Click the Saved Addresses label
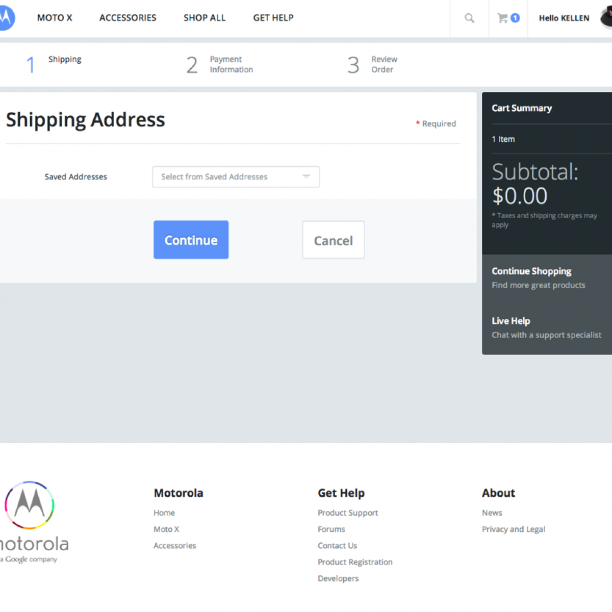This screenshot has height=612, width=612. point(76,177)
